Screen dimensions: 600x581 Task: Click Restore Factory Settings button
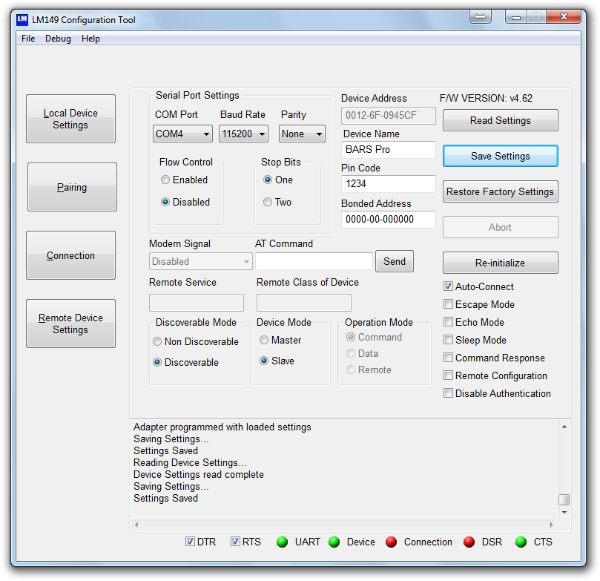pyautogui.click(x=500, y=191)
